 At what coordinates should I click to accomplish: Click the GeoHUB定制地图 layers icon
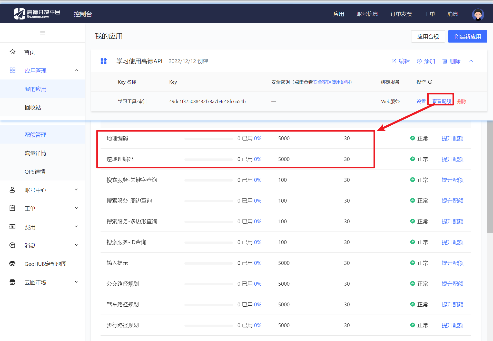(x=12, y=264)
